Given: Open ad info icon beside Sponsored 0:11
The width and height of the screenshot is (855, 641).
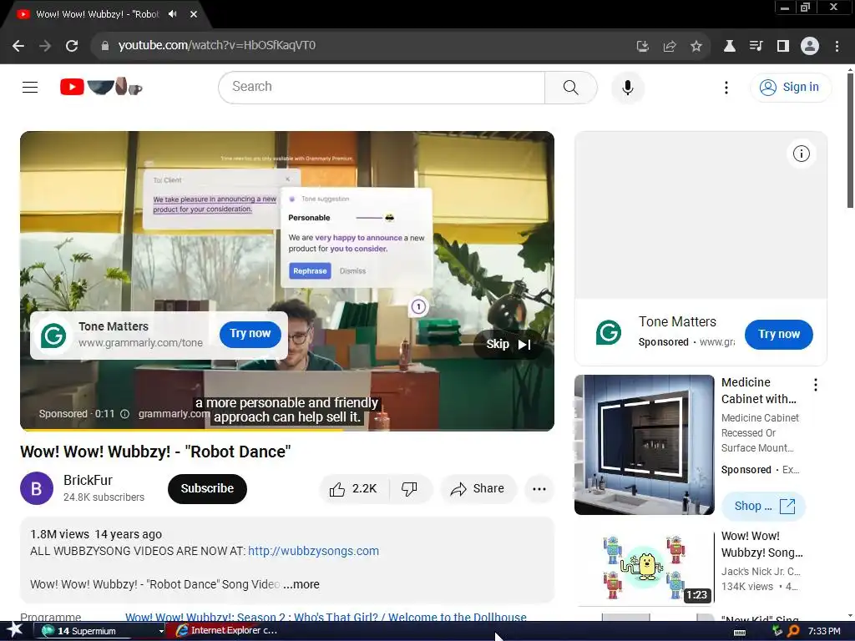Looking at the screenshot, I should [x=124, y=414].
